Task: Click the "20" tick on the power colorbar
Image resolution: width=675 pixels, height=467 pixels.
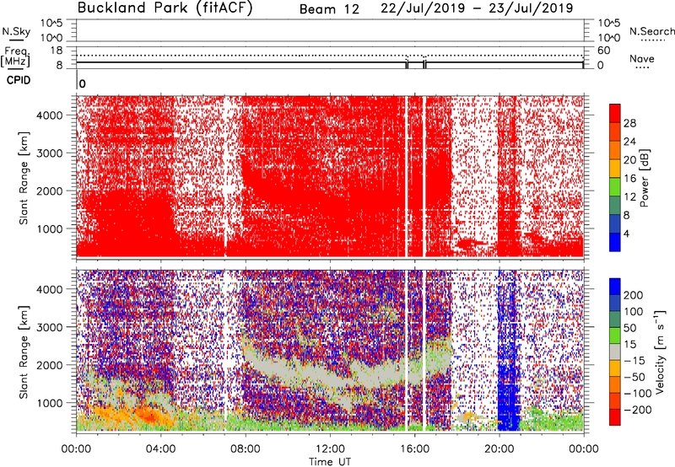Action: click(629, 160)
